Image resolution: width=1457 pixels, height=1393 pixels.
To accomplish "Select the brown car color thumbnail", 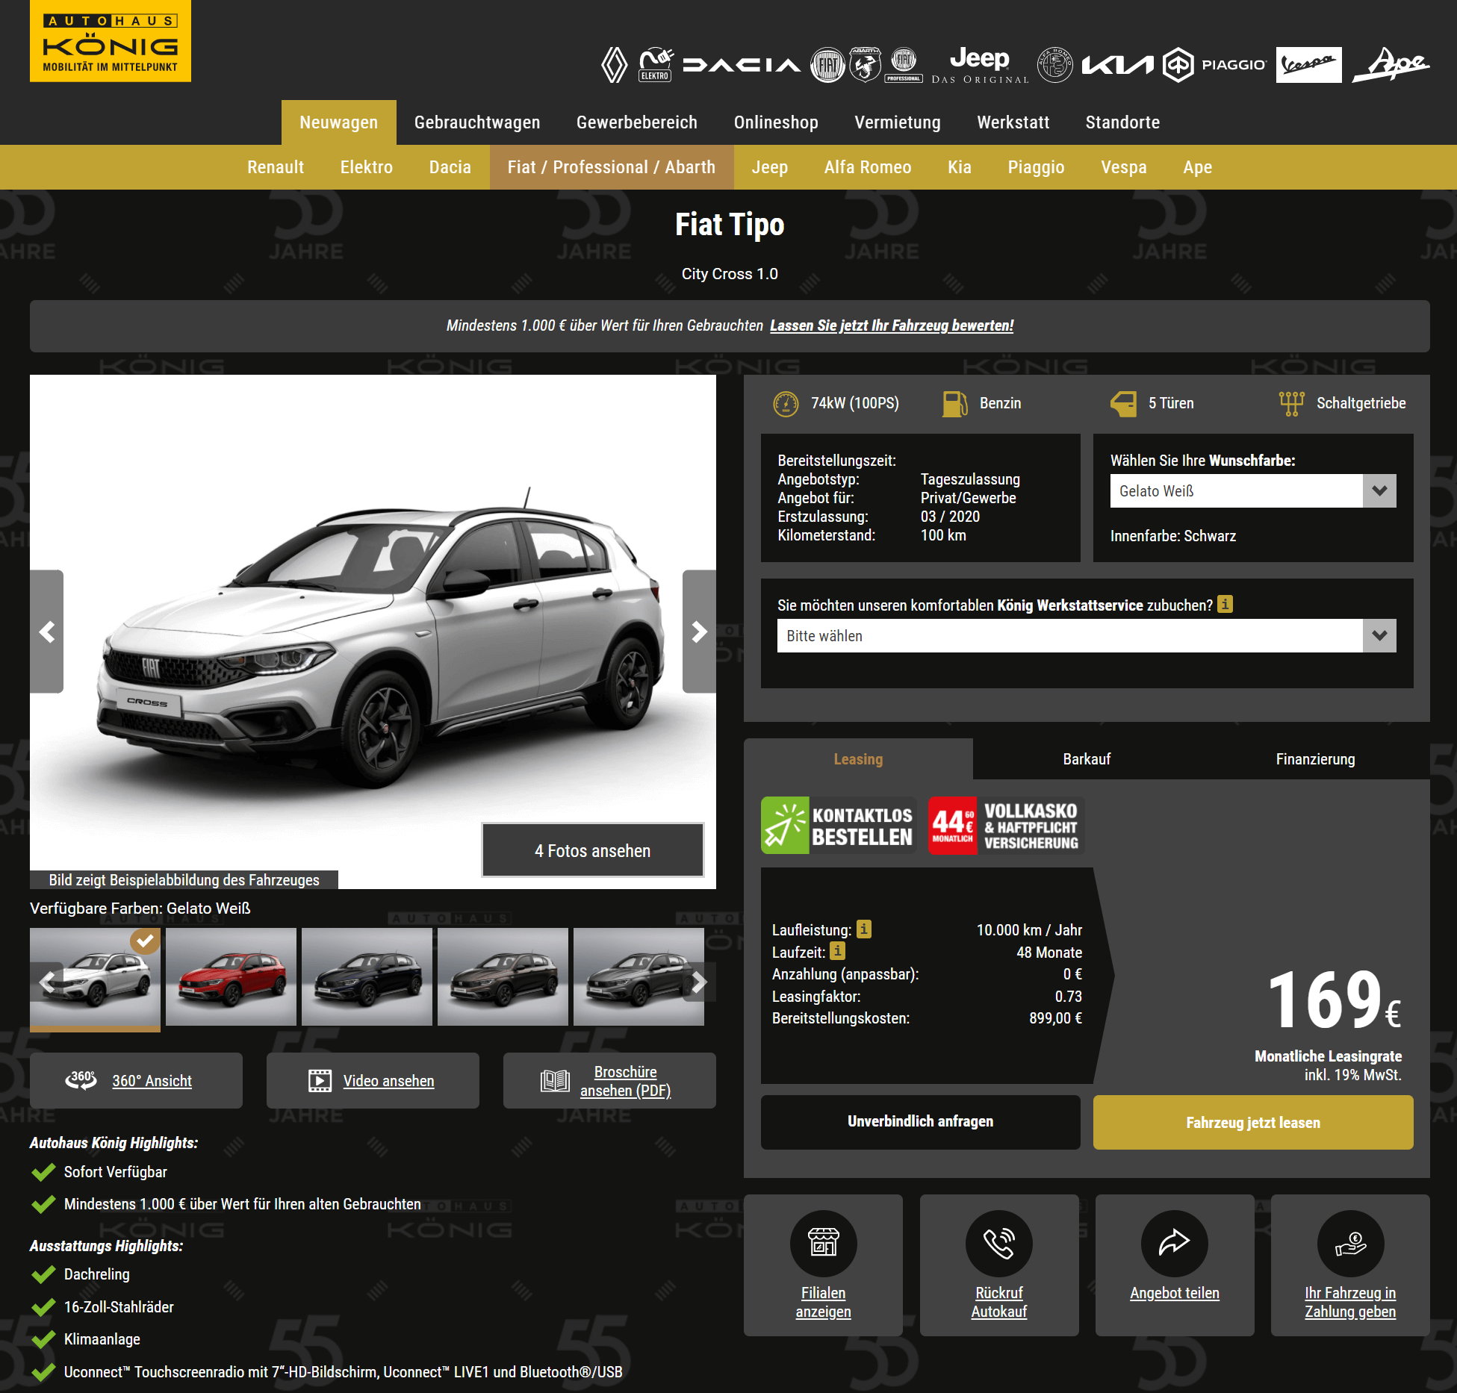I will click(x=503, y=976).
